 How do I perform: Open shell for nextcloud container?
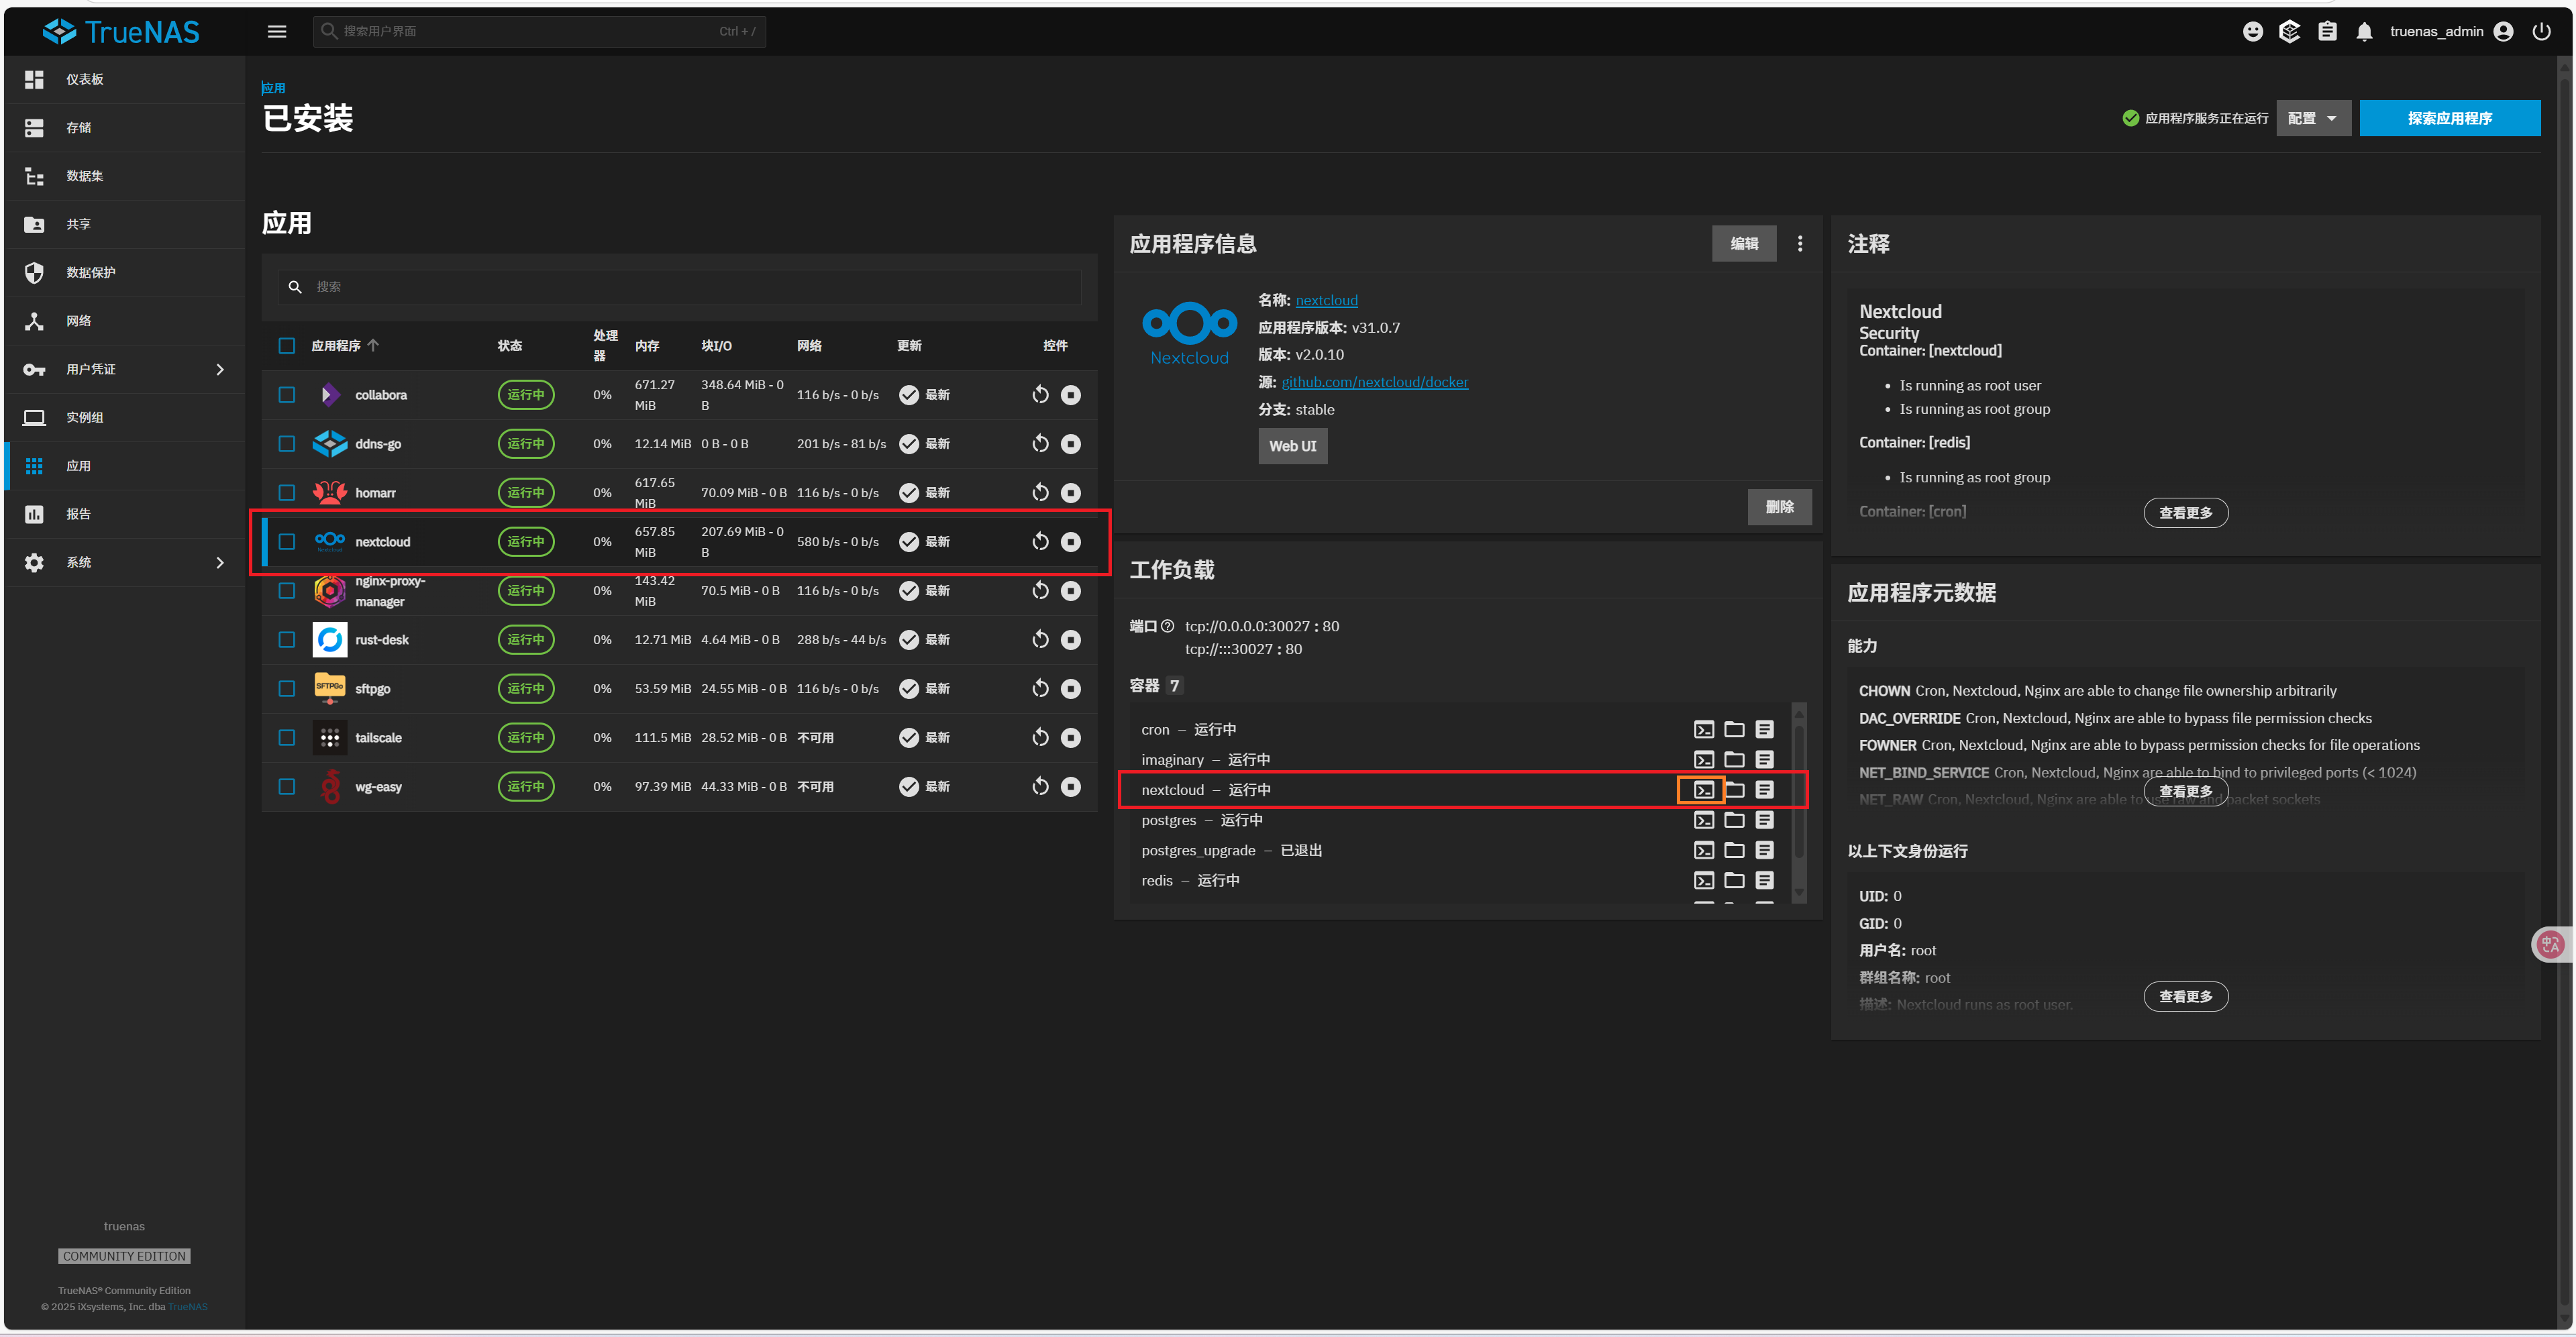[1703, 790]
